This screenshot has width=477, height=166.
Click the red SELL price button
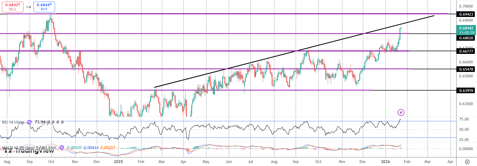(13, 7)
